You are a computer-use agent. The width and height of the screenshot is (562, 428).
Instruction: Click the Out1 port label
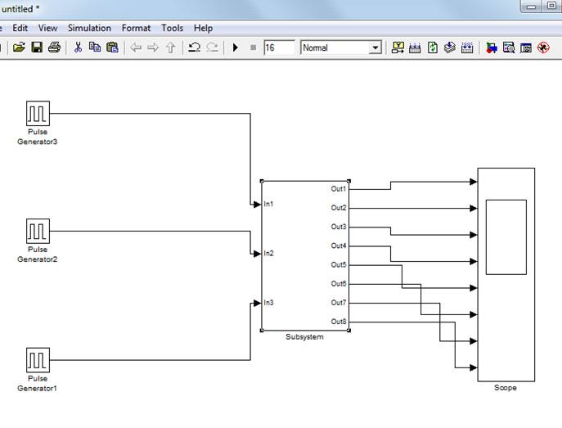point(339,189)
